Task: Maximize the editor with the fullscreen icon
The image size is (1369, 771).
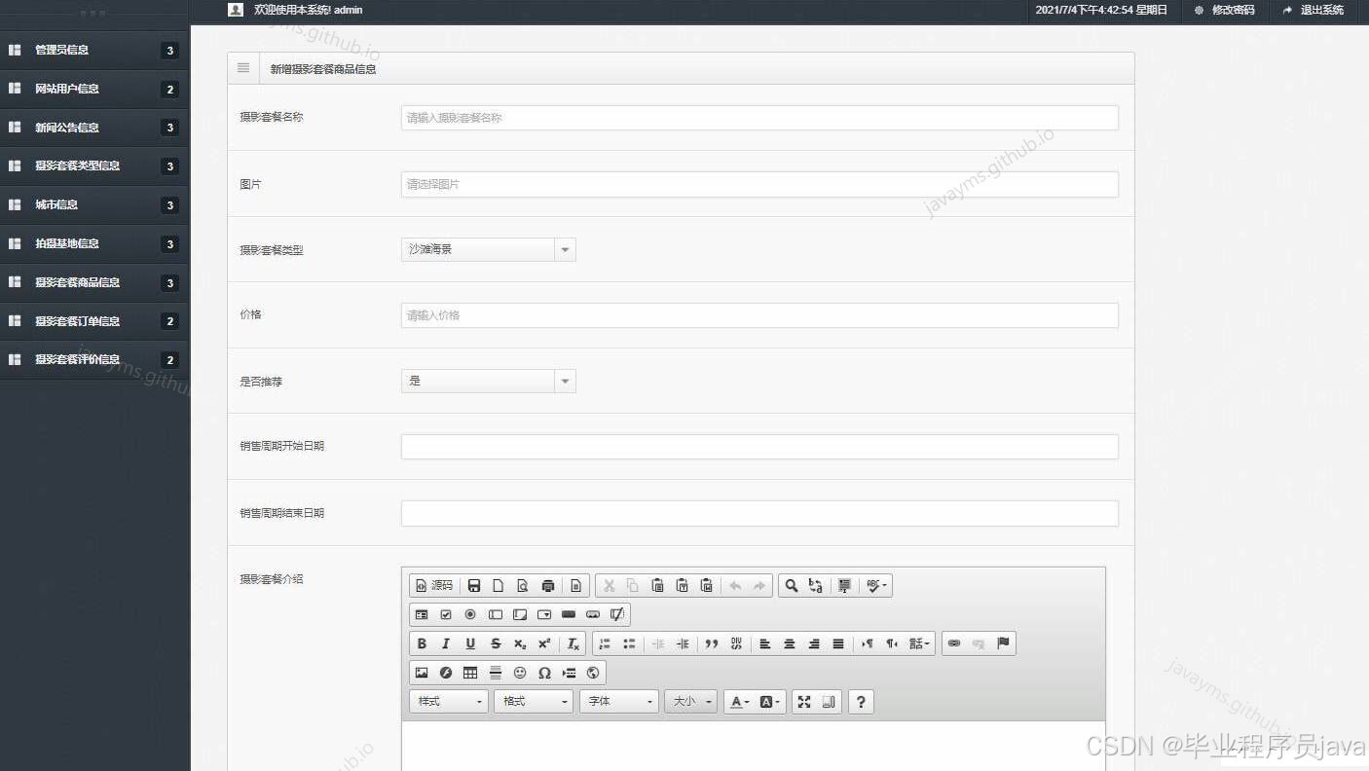Action: [804, 701]
